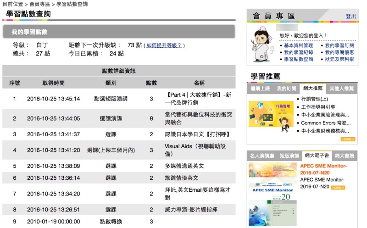
Task: Select 其他人推薦 tab
Action: 342,89
